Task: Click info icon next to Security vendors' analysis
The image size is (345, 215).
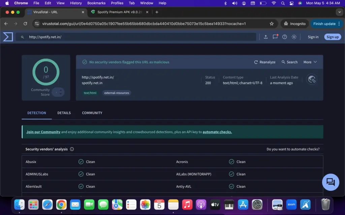Action: click(x=72, y=149)
